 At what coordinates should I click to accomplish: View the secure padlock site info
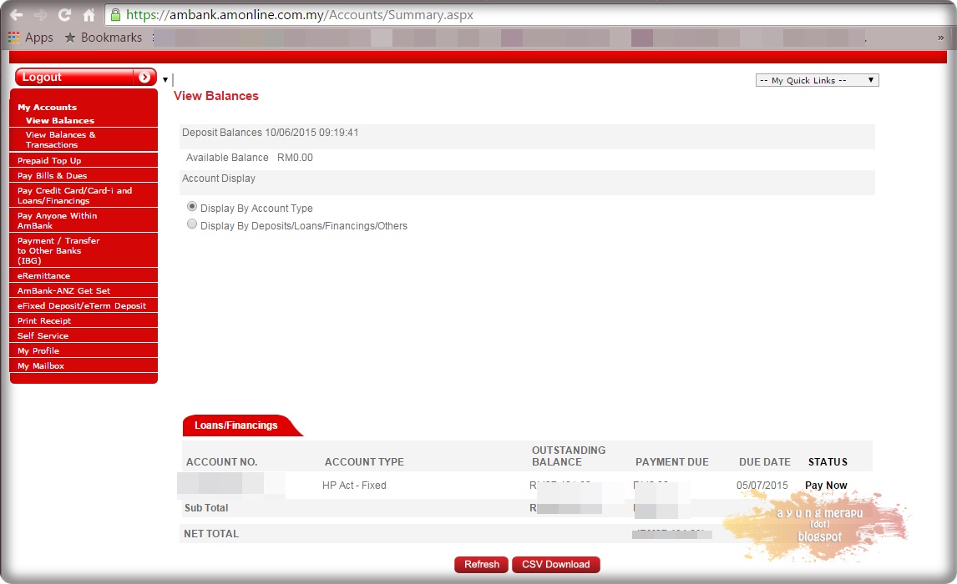(115, 15)
